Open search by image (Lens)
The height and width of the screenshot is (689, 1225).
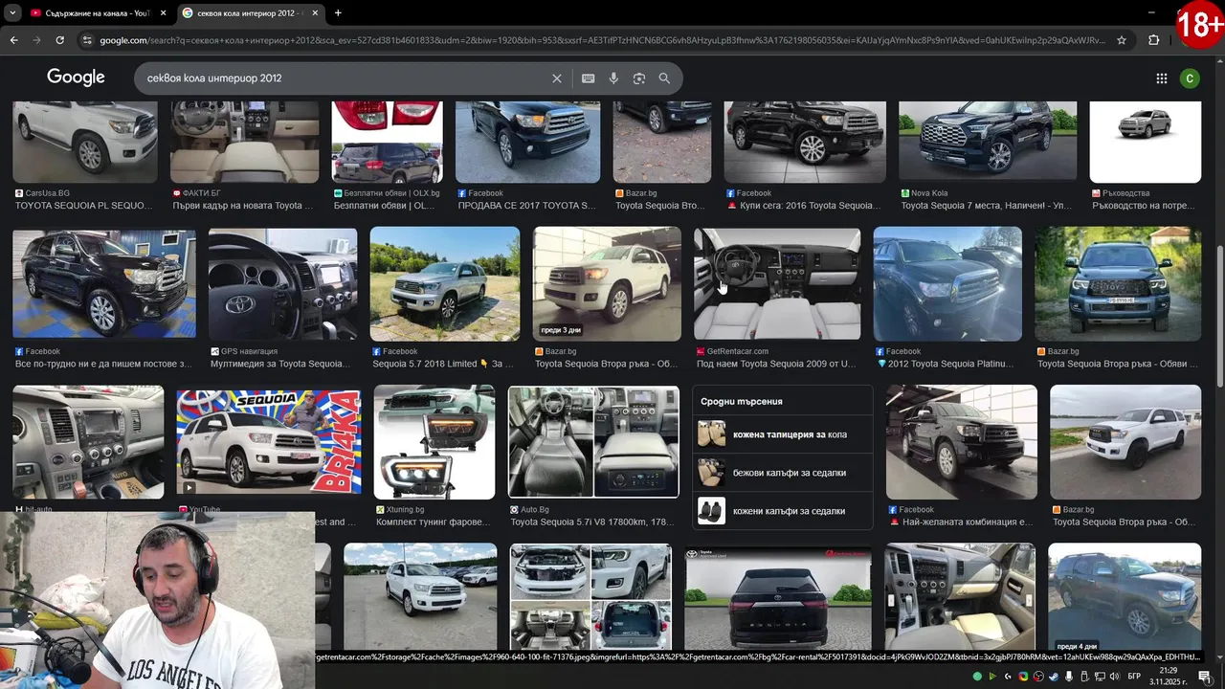click(x=639, y=78)
